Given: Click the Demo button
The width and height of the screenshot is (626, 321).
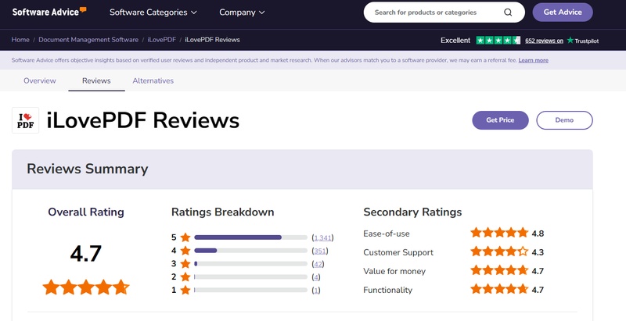Looking at the screenshot, I should [564, 120].
